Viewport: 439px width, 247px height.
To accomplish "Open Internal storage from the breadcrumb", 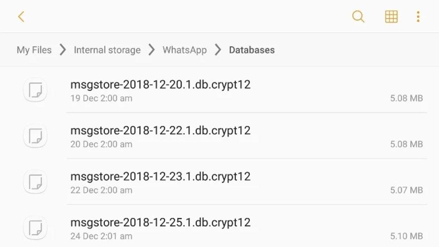I will click(107, 50).
